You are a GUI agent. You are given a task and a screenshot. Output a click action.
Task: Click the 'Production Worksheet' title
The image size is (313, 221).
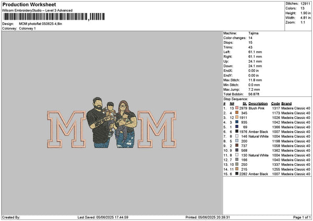point(29,4)
